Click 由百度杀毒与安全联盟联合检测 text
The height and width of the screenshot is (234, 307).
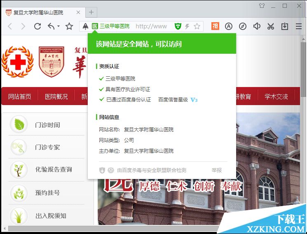click(152, 170)
